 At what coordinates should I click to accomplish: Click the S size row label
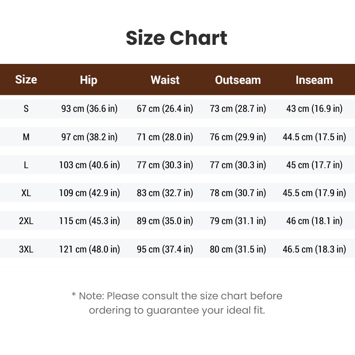[26, 109]
